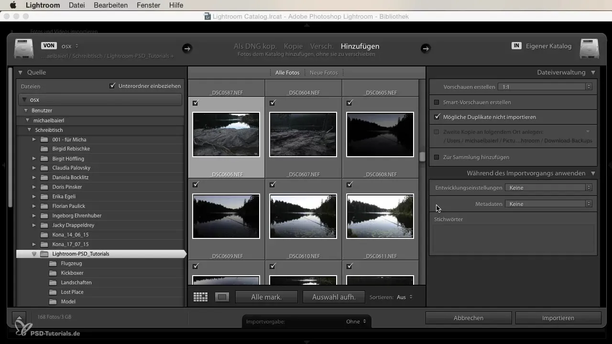Click the Model folder icon
The width and height of the screenshot is (612, 344).
tap(53, 301)
